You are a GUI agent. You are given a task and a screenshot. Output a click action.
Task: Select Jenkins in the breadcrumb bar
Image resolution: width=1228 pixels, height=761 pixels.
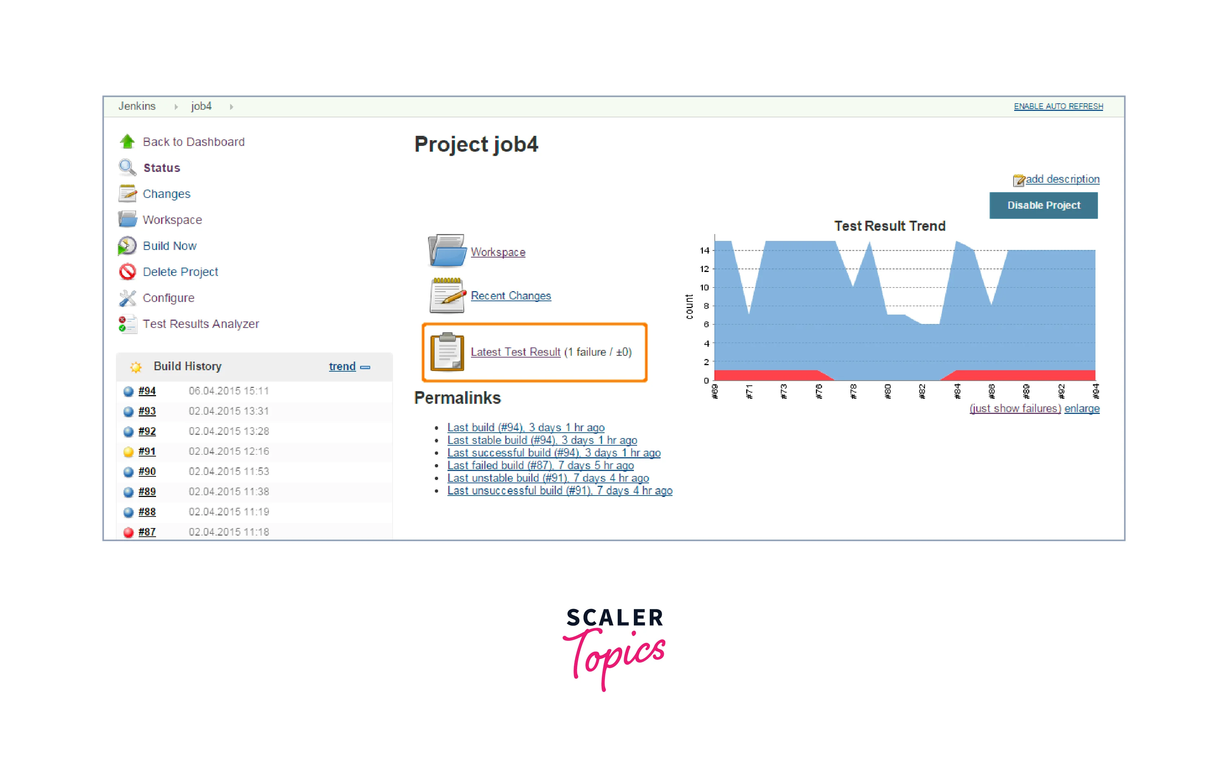[137, 106]
